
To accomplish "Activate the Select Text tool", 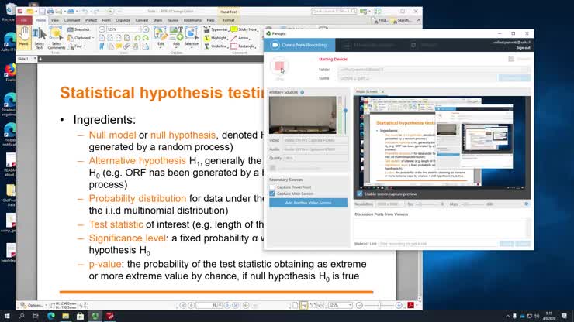I will coord(39,38).
